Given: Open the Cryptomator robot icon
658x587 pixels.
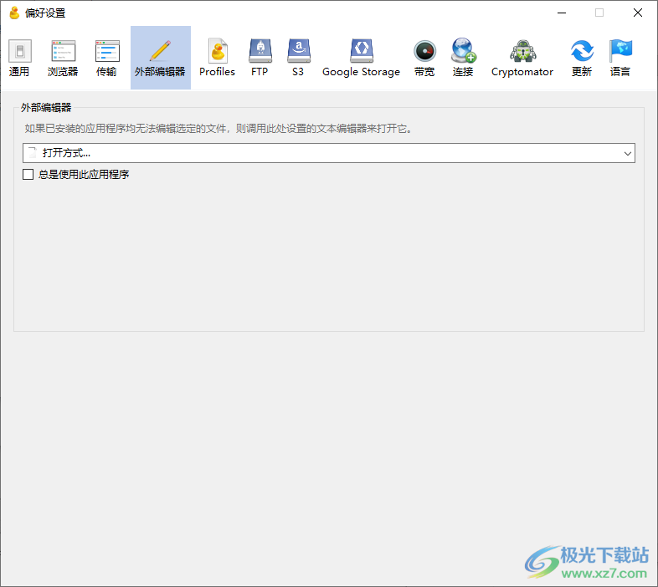Looking at the screenshot, I should tap(523, 51).
